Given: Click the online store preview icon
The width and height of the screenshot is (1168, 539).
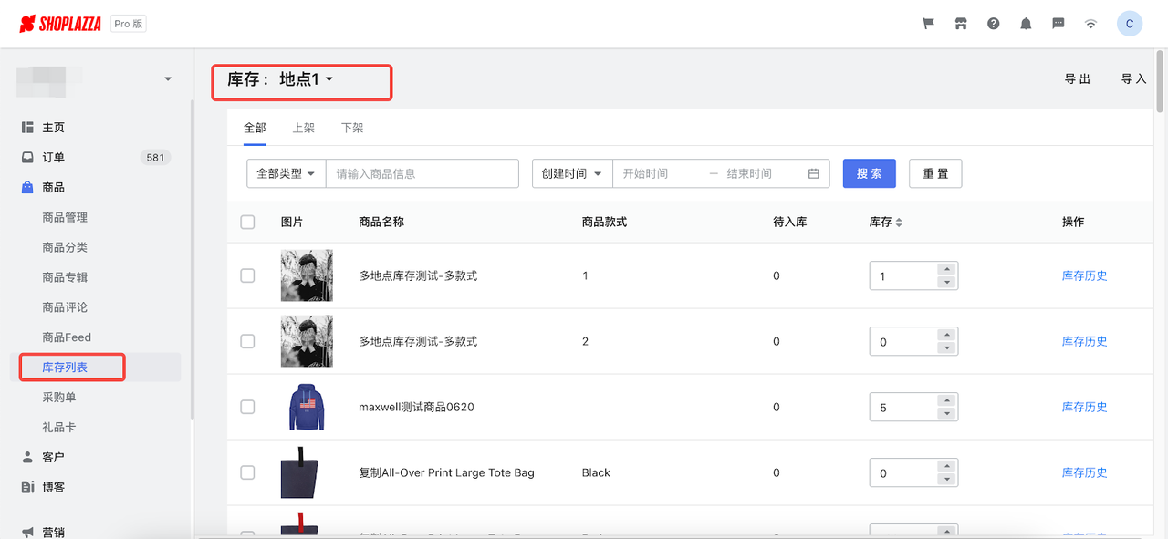Looking at the screenshot, I should click(x=960, y=23).
